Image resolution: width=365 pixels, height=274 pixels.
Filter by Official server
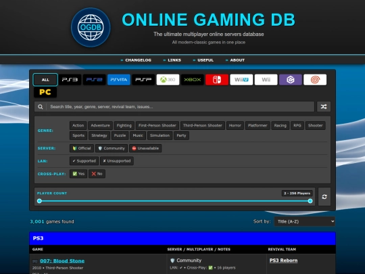tap(82, 148)
